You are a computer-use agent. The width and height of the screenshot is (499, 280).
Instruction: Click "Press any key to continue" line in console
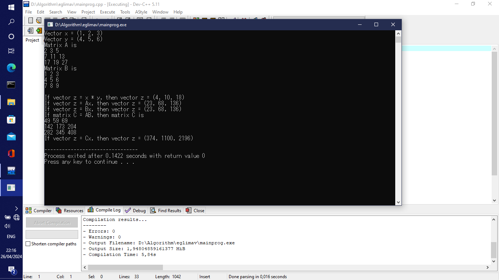tap(89, 162)
